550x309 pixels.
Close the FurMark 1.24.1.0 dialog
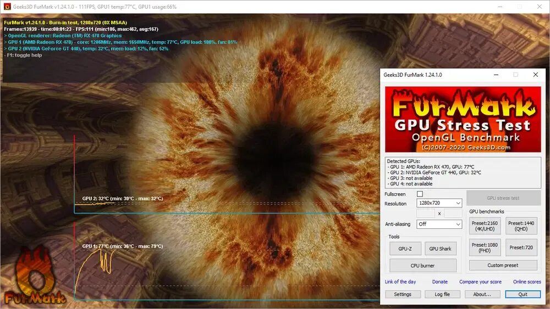tap(535, 75)
